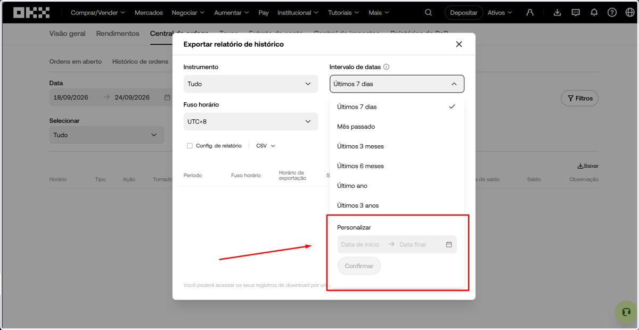Click the calendar icon in Data filter
The image size is (639, 330).
point(167,97)
